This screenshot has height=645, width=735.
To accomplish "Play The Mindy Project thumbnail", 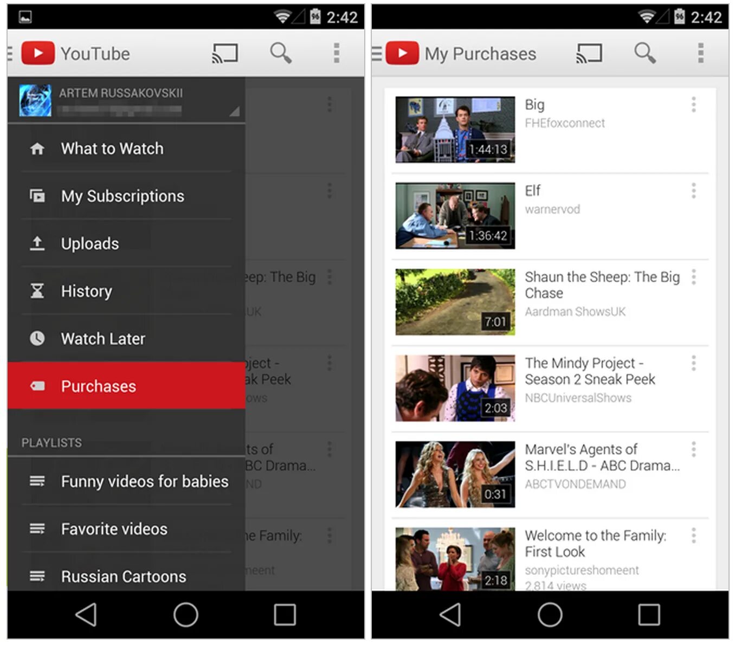I will click(455, 388).
